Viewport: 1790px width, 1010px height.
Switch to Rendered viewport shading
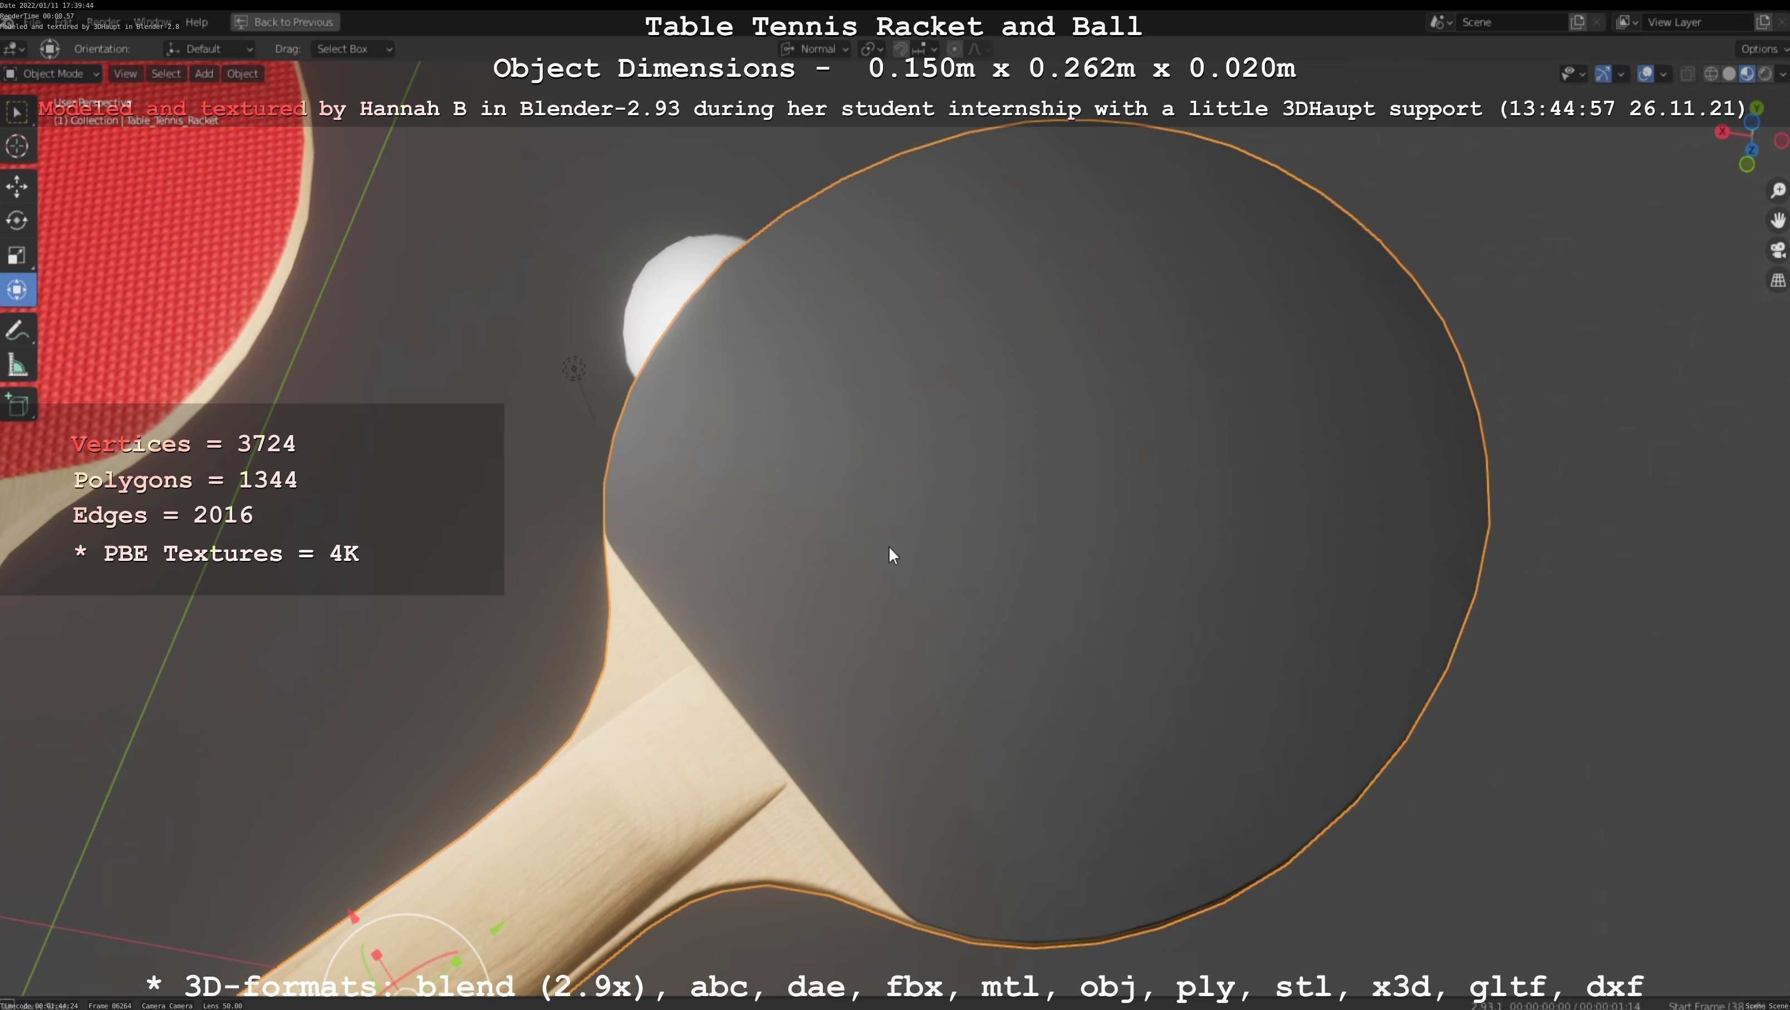(1765, 73)
